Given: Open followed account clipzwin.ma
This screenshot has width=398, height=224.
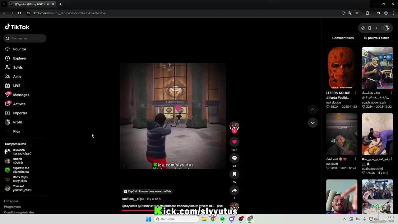Looking at the screenshot, I should [17, 170].
